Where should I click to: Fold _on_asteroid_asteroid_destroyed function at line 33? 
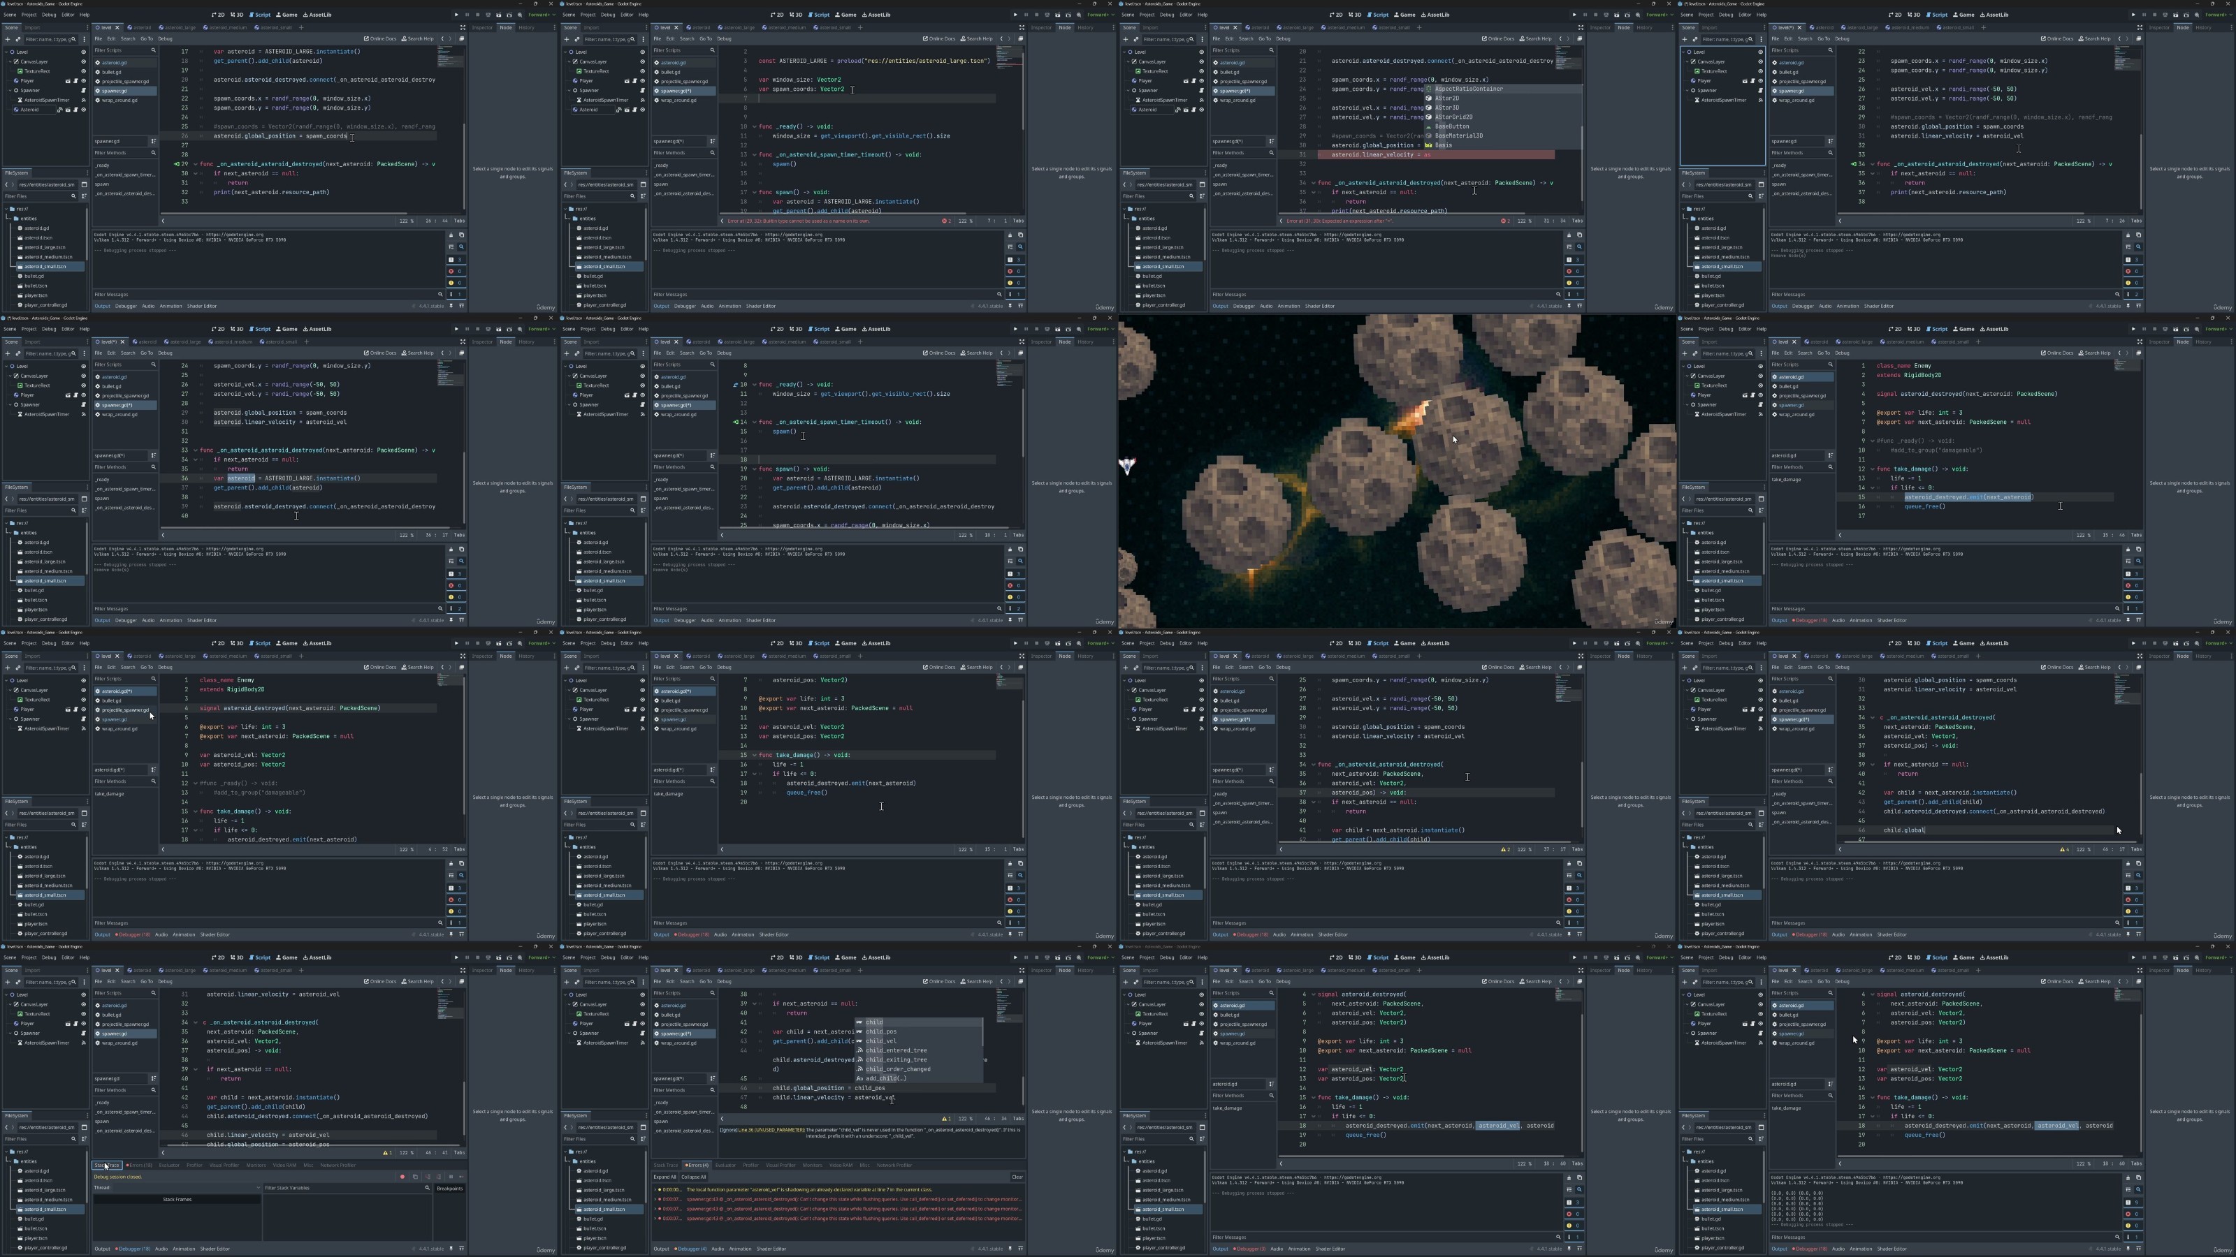point(197,450)
